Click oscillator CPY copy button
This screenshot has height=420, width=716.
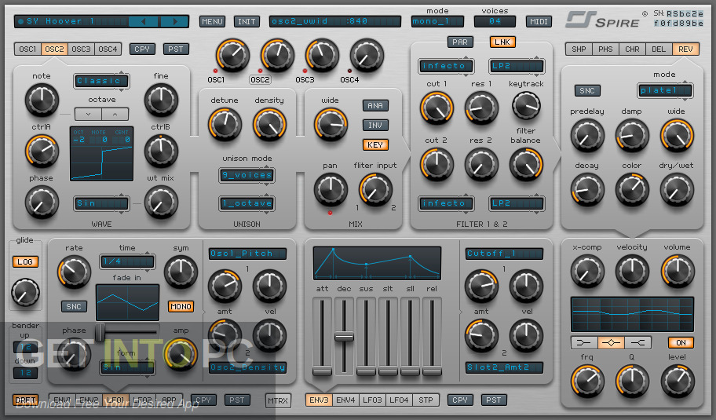coord(142,49)
